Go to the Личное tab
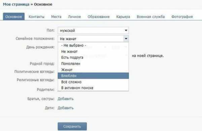This screenshot has width=202, height=131. point(74,17)
